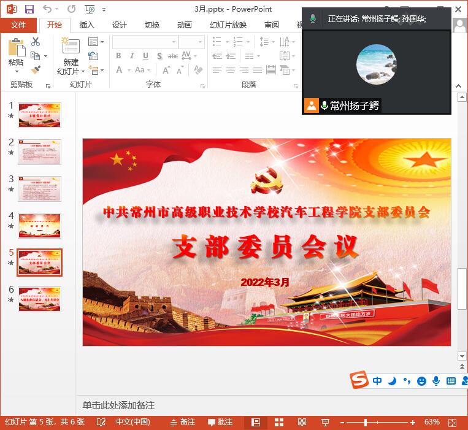
Task: Open the 文件 File tab
Action: [18, 25]
